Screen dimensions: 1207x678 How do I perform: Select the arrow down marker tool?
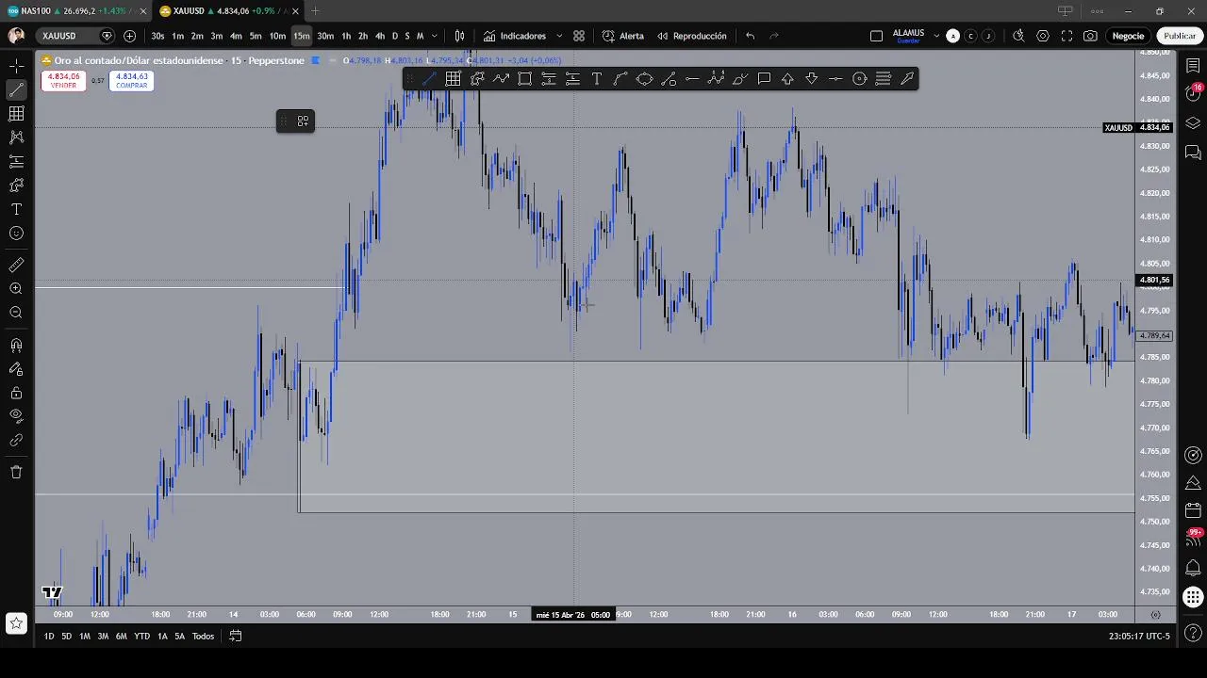(812, 79)
